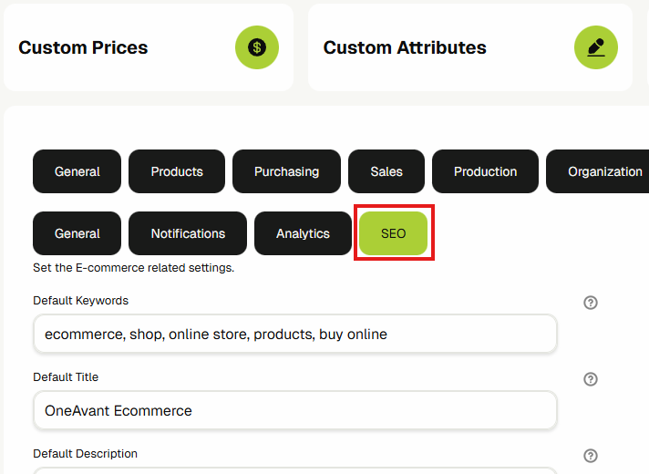
Task: Select the General sub-tab beside Notifications
Action: click(77, 233)
